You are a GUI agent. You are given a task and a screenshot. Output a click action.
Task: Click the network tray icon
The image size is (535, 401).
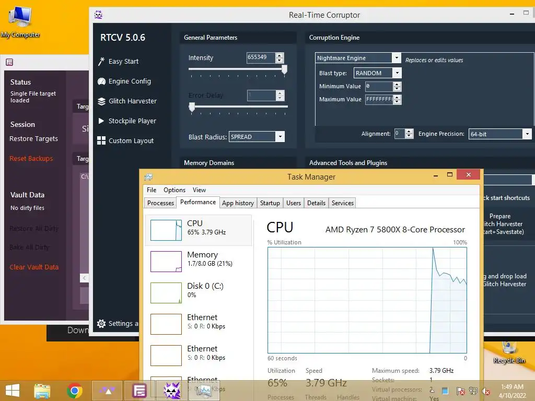(x=473, y=391)
